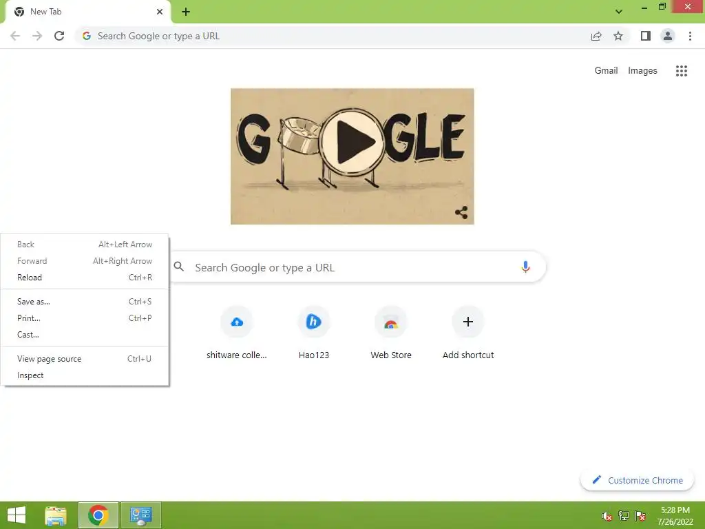Click the New Tab tab label

[46, 12]
